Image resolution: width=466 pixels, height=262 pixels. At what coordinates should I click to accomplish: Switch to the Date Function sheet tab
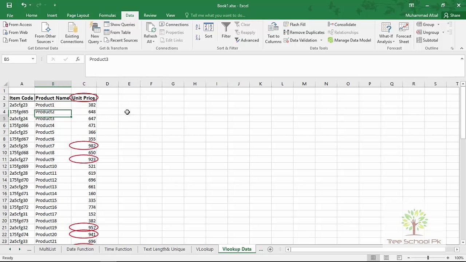pos(80,249)
